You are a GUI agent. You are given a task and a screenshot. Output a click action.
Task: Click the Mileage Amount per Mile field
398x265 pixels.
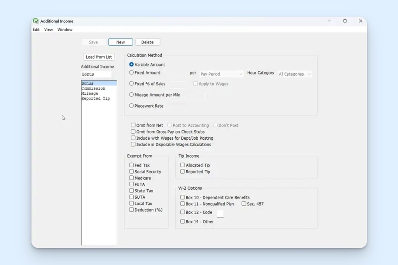tap(196, 95)
